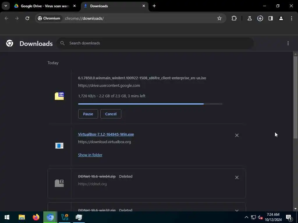Toggle the side panel icon
The image size is (298, 223).
click(270, 18)
